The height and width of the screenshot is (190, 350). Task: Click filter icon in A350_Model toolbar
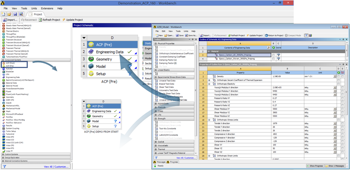coord(306,35)
